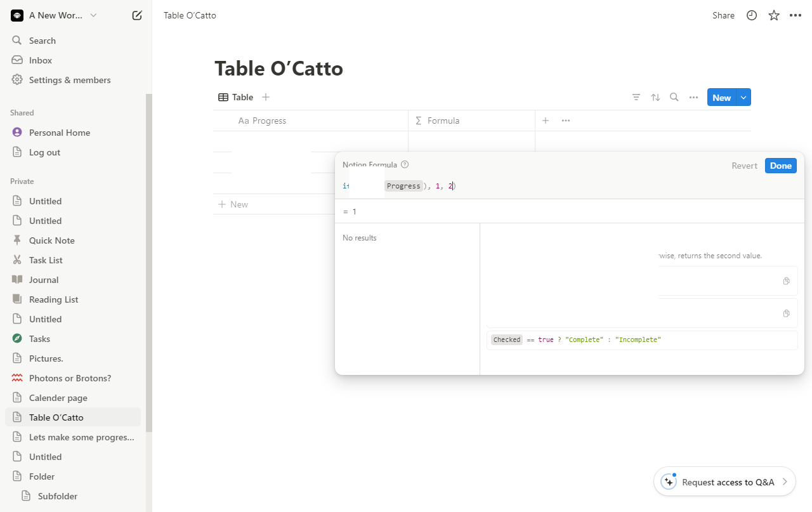Click the sidebar scrollbar
The height and width of the screenshot is (512, 812).
coord(148,263)
